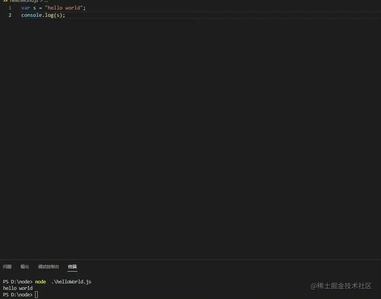Select the active 终端 tab
Viewport: 381px width, 299px height.
[x=72, y=267]
